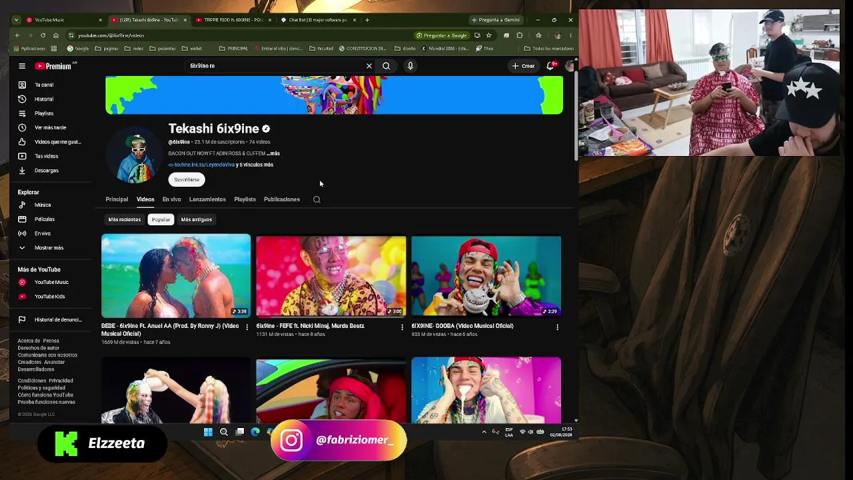Clear the search box with the X
853x480 pixels.
(369, 66)
